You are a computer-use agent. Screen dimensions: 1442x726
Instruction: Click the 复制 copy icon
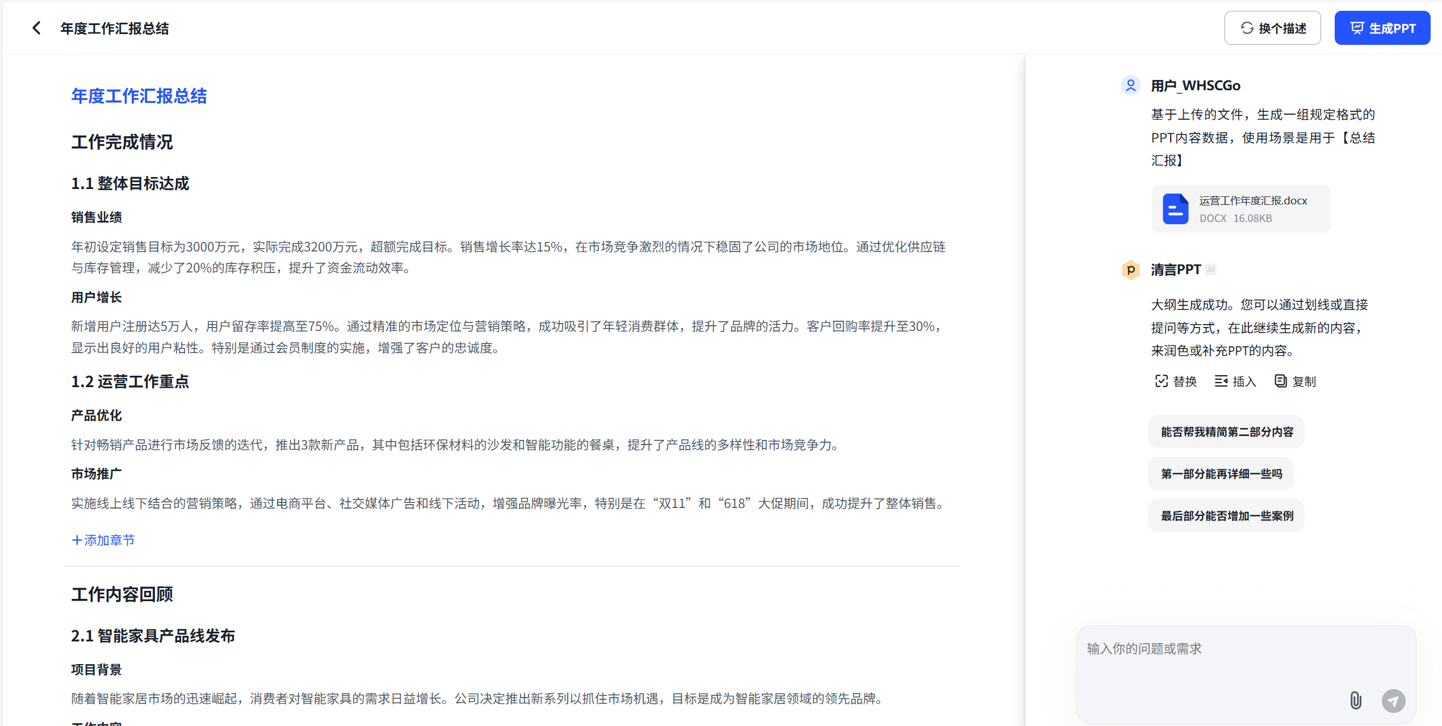pos(1281,381)
